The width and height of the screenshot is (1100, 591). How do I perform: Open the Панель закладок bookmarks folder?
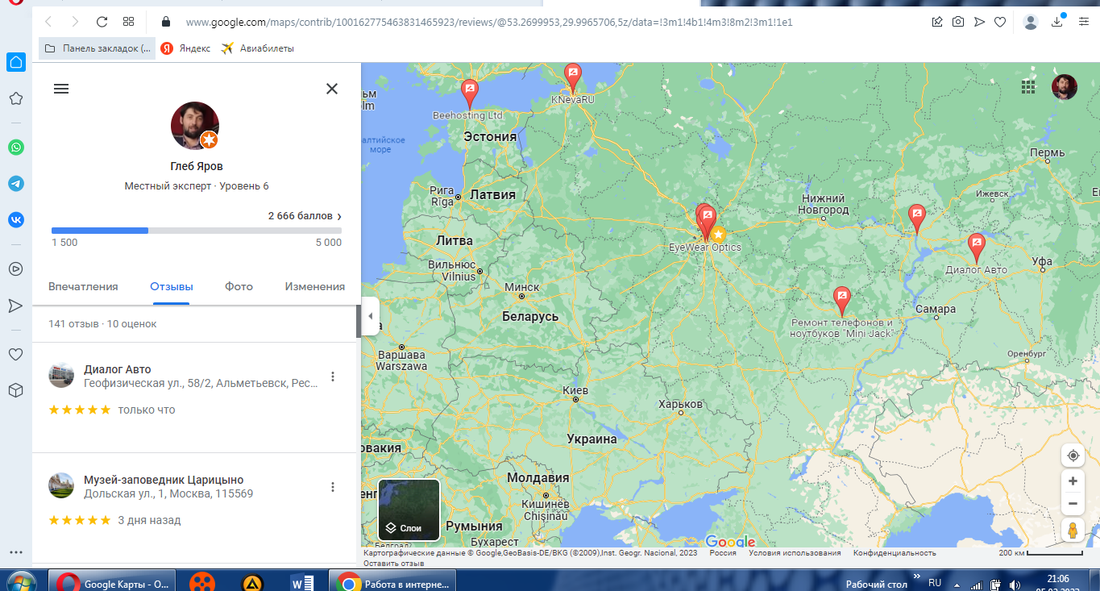(97, 48)
